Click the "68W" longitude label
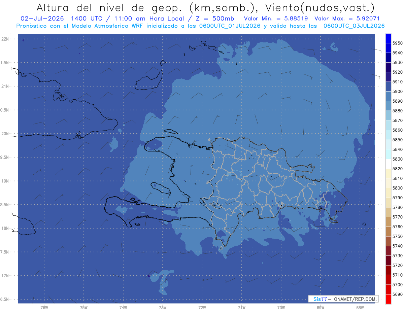 (x=360, y=308)
